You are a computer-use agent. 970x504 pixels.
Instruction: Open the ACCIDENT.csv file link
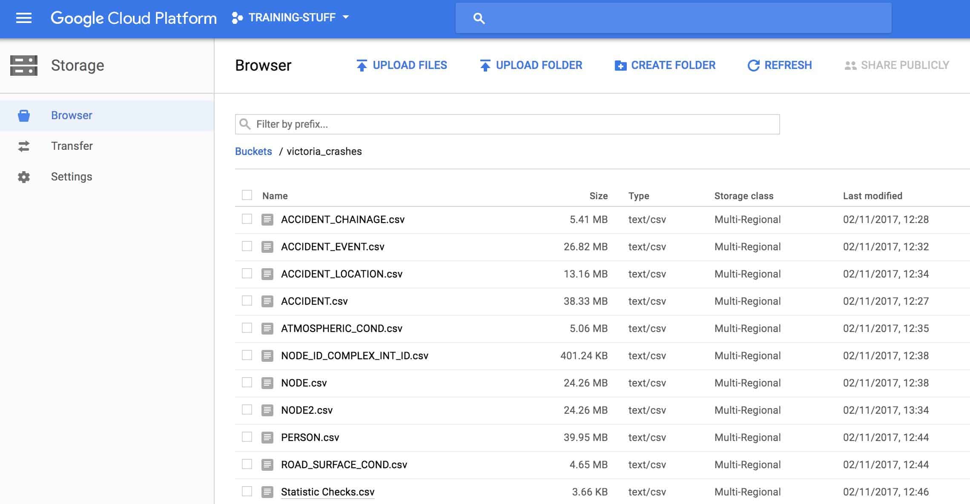click(314, 301)
